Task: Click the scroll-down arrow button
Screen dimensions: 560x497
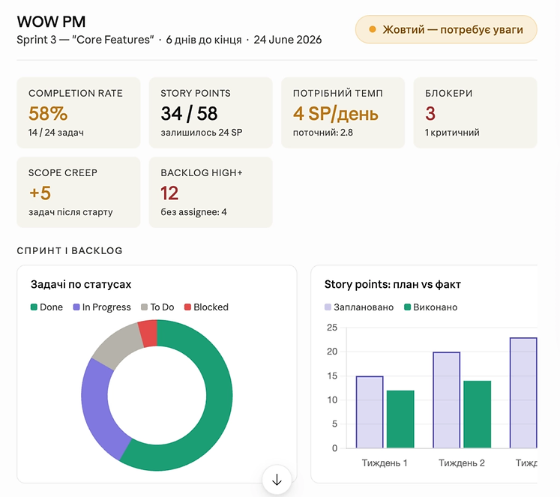Action: point(277,480)
